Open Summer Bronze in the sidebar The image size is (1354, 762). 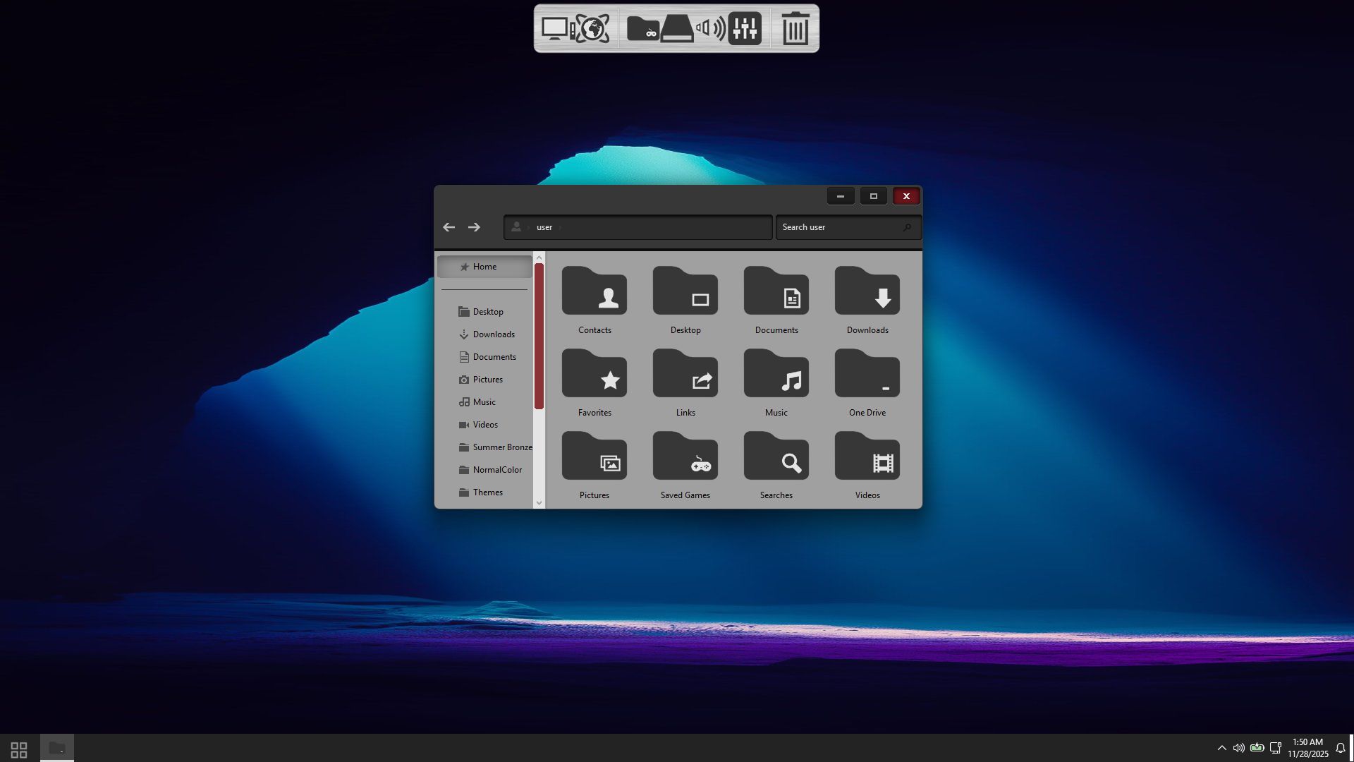[501, 447]
